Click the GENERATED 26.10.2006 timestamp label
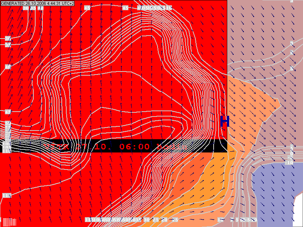This screenshot has height=227, width=303. point(37,3)
